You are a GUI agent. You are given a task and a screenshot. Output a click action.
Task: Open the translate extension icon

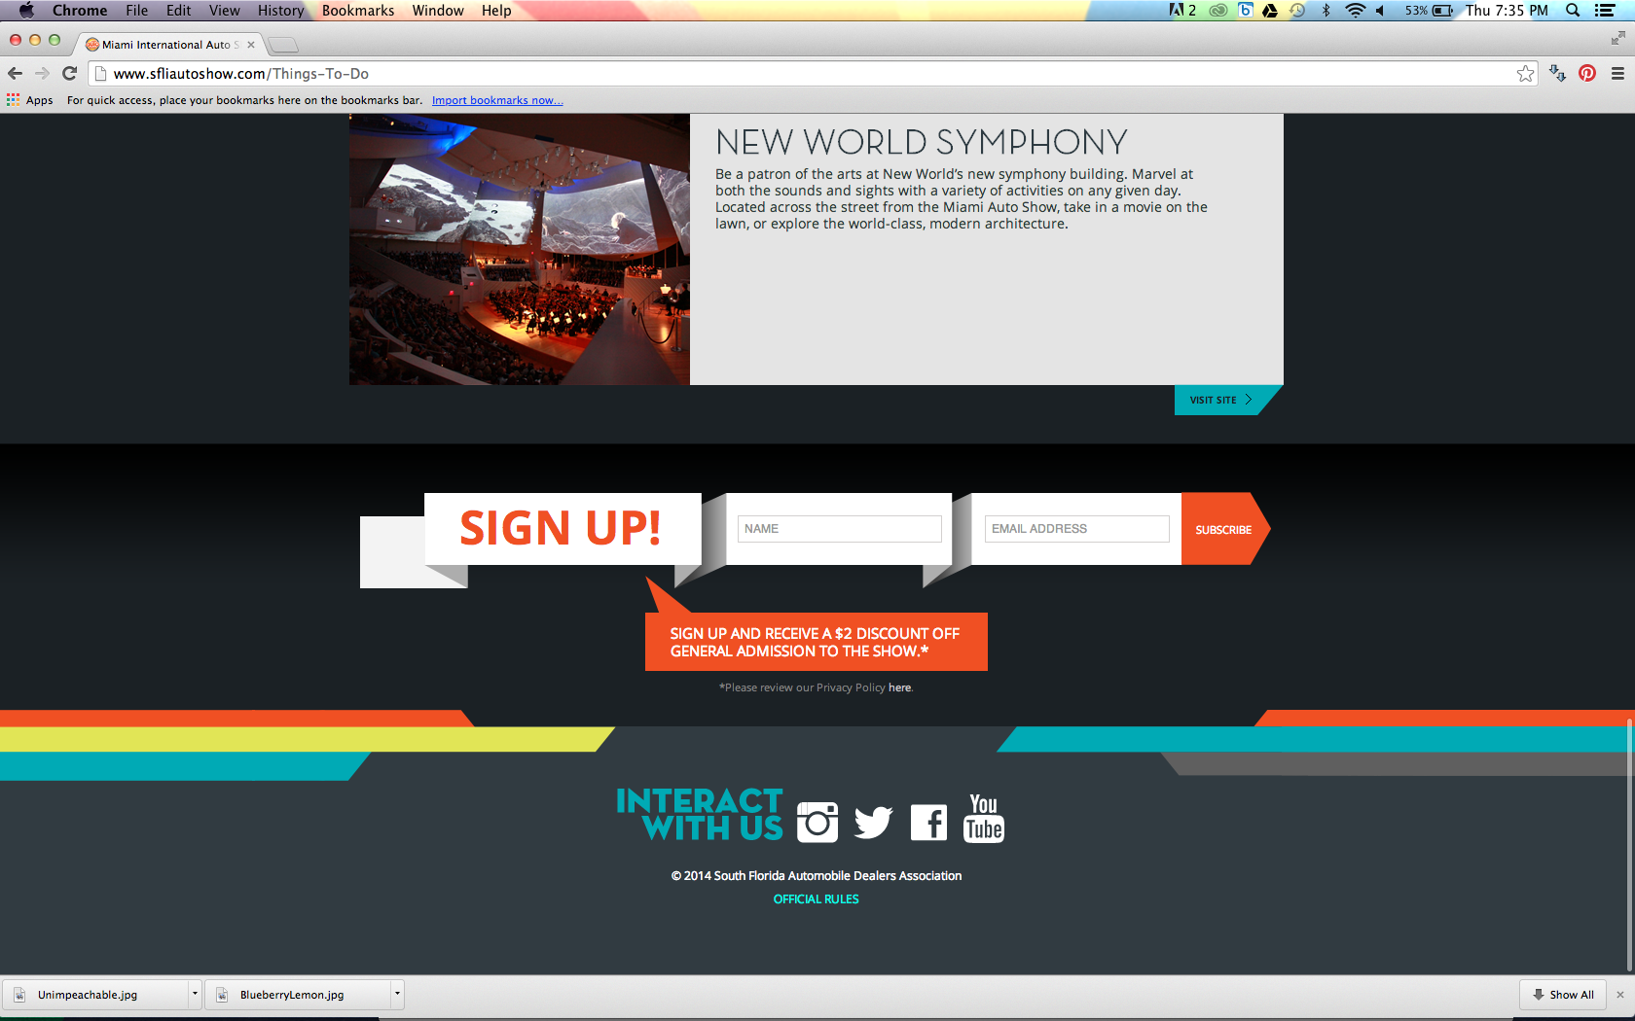(1557, 73)
